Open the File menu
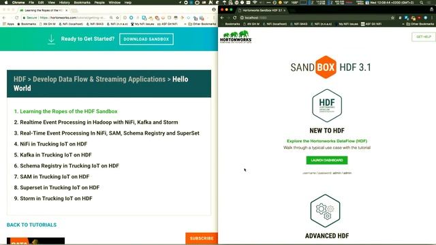This screenshot has width=436, height=245. (x=31, y=3)
